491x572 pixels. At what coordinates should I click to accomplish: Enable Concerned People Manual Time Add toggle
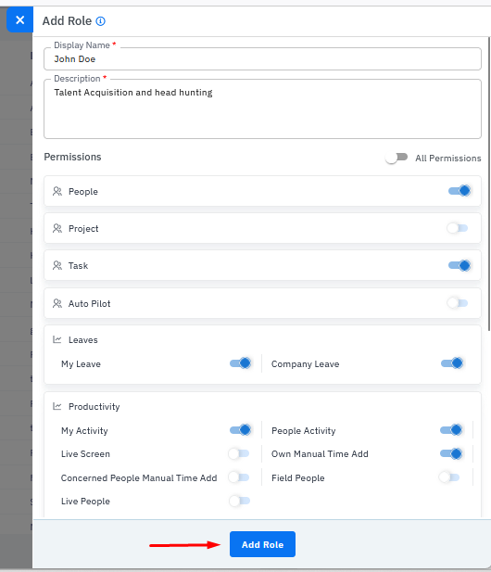[x=239, y=477]
